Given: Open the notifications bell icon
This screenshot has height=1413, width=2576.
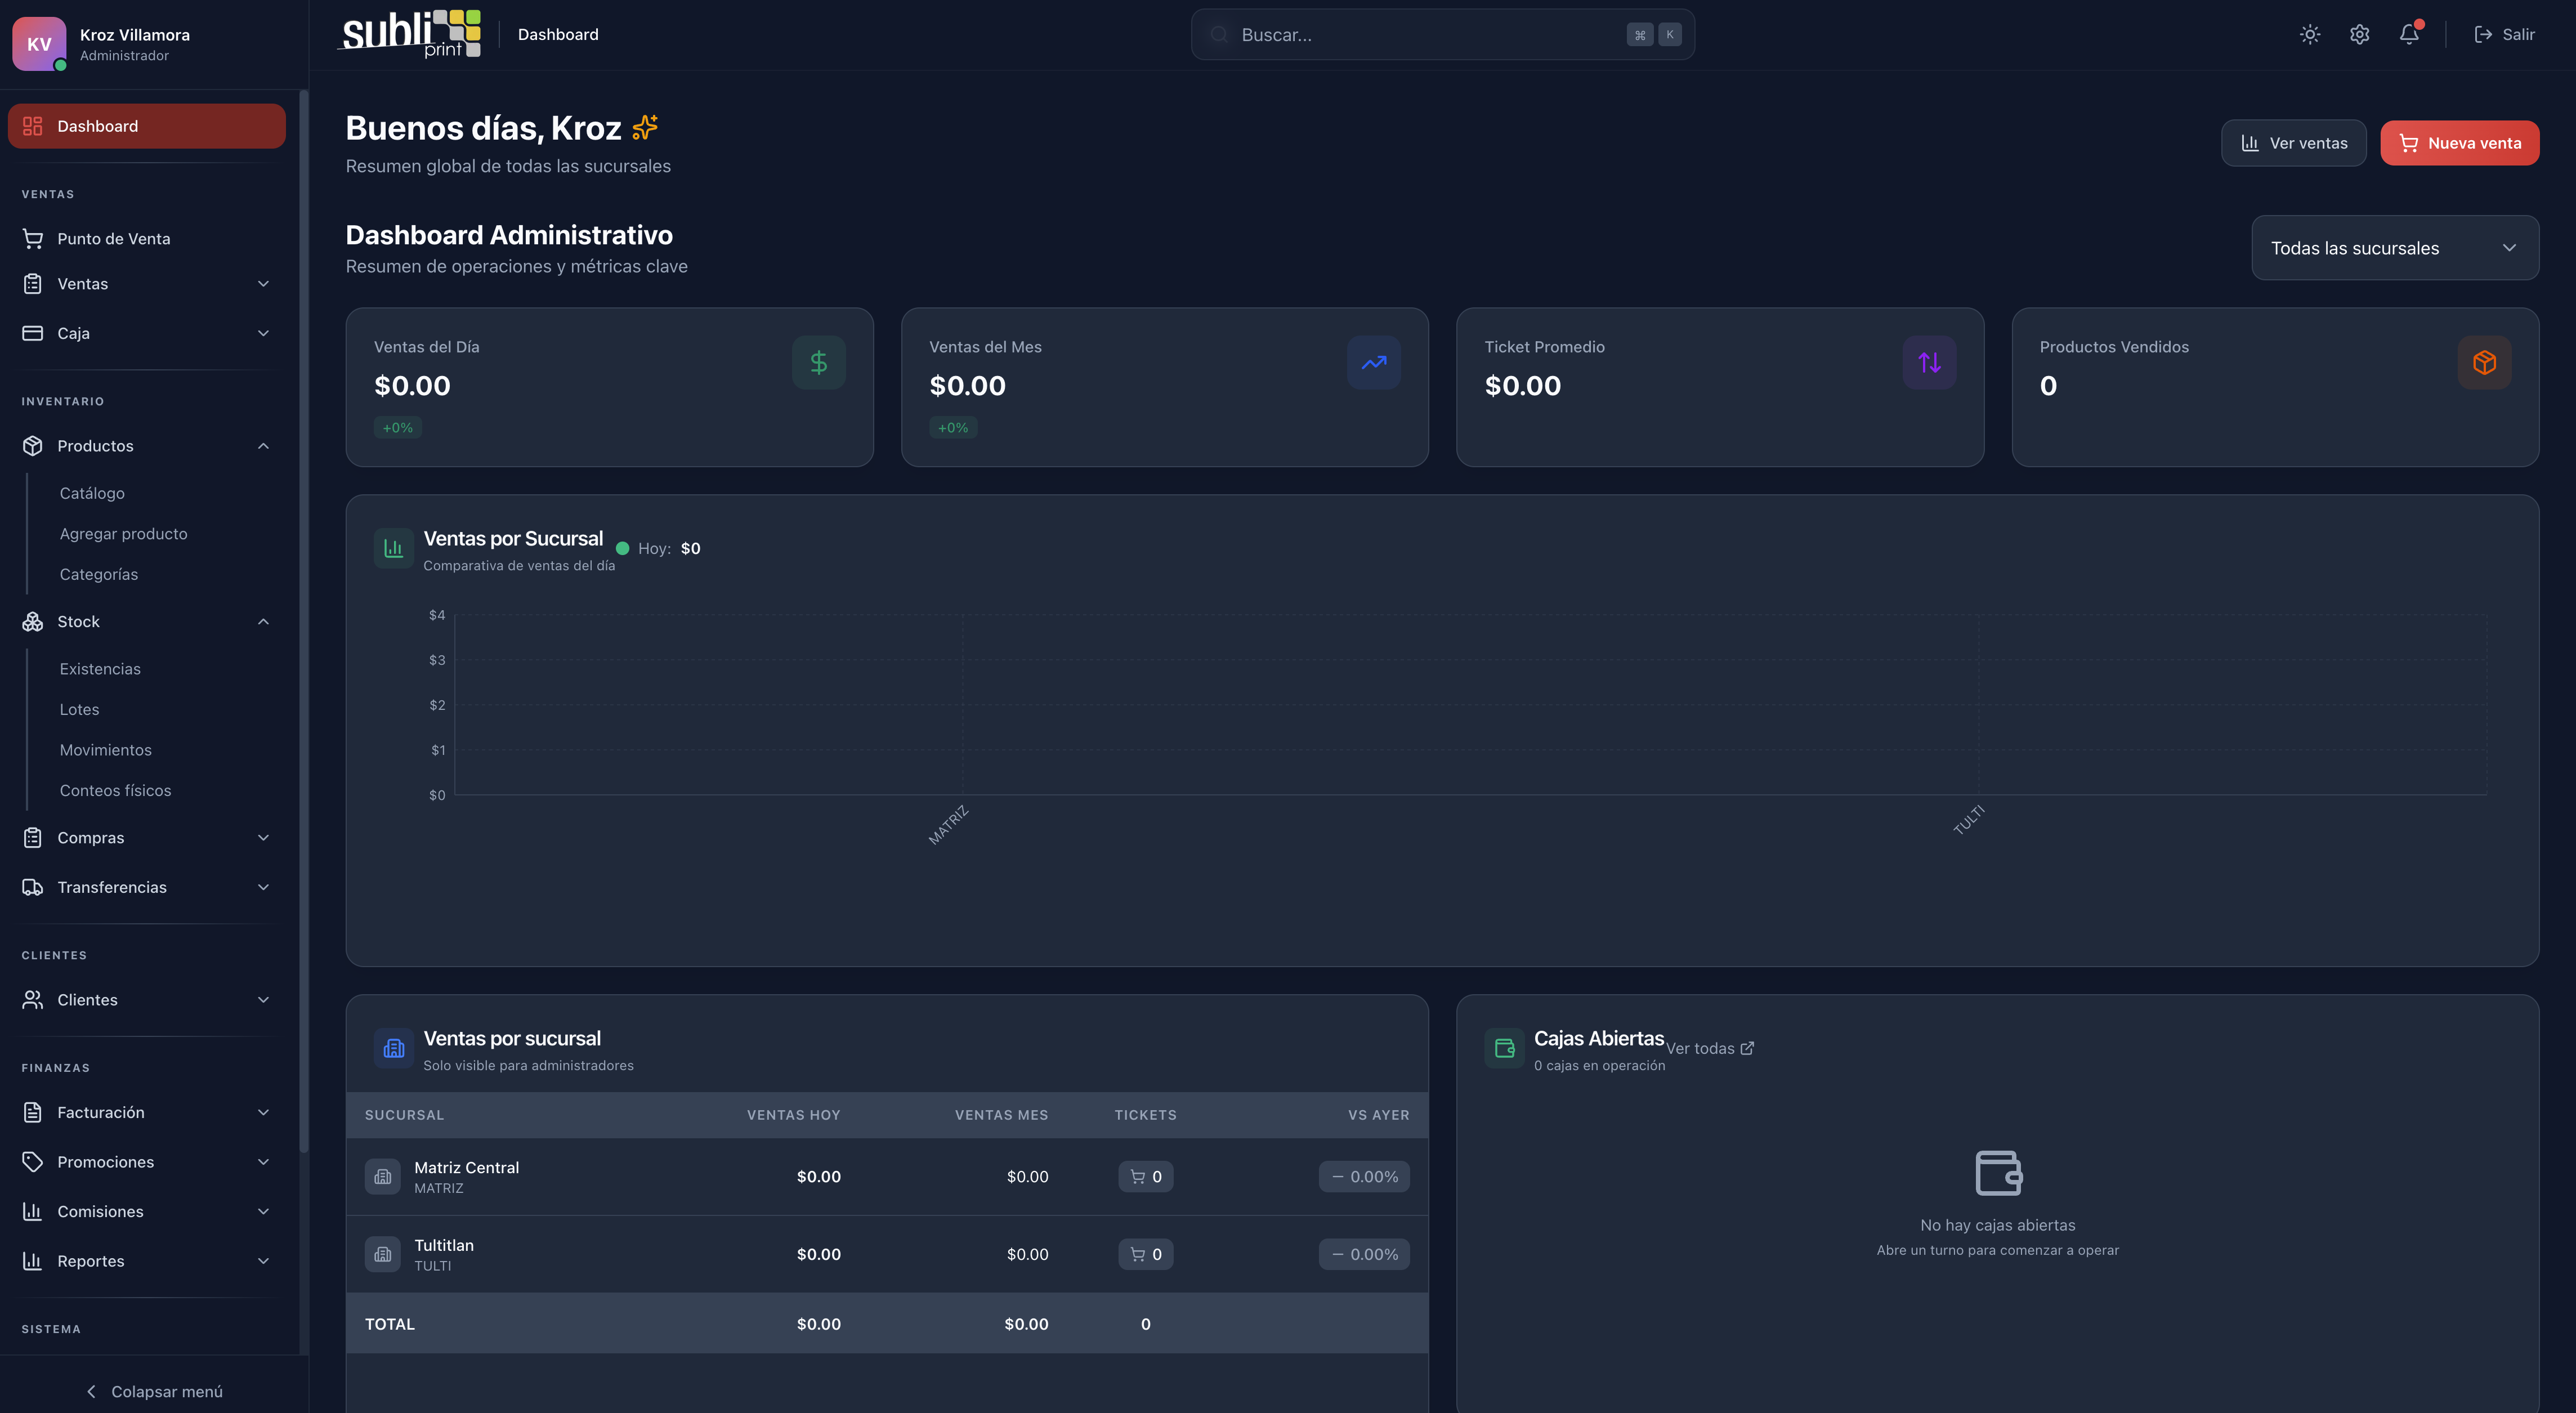Looking at the screenshot, I should (2410, 34).
